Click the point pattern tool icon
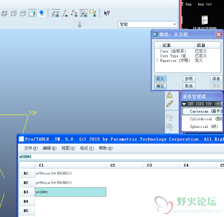224x217 pixels. pos(170,95)
